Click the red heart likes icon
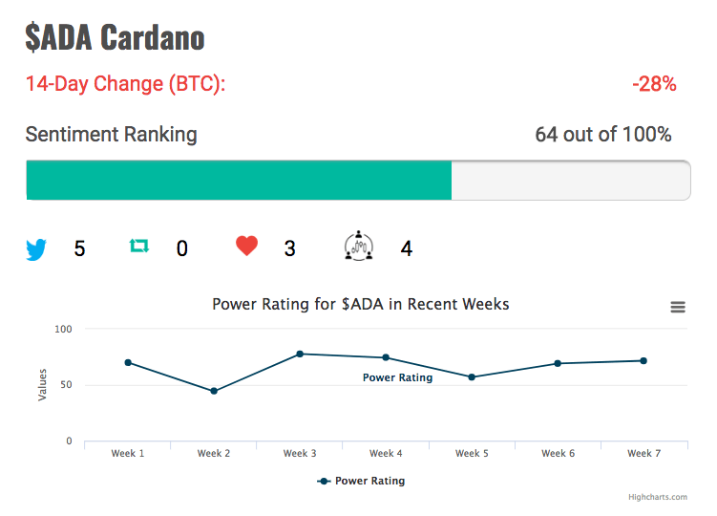The width and height of the screenshot is (717, 516). pos(246,247)
